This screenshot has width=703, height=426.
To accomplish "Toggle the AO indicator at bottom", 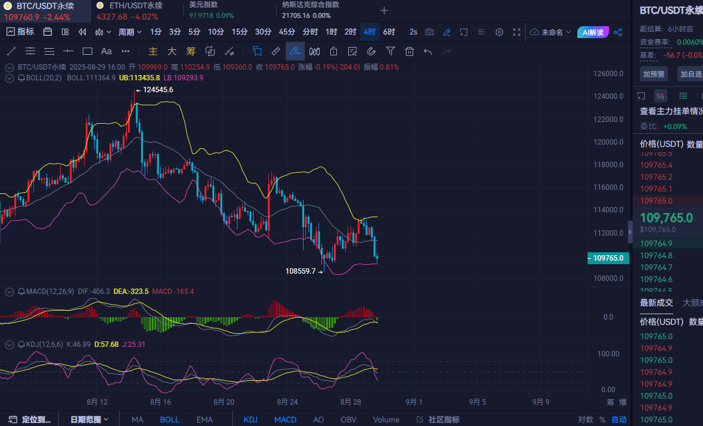I will pyautogui.click(x=318, y=419).
